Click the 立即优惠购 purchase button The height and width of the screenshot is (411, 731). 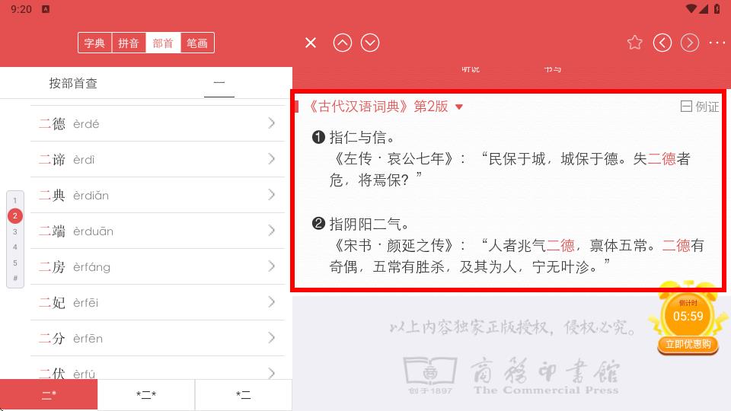coord(688,344)
